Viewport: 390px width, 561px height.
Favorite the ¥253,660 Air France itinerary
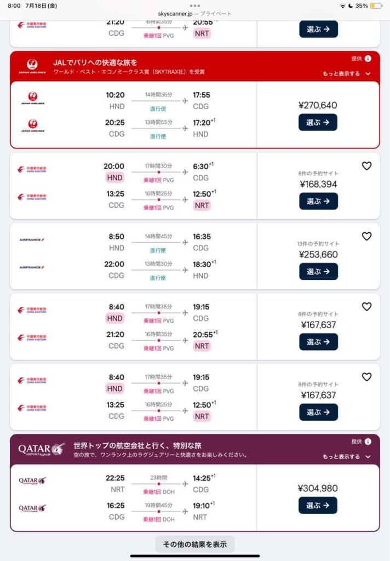coord(367,236)
